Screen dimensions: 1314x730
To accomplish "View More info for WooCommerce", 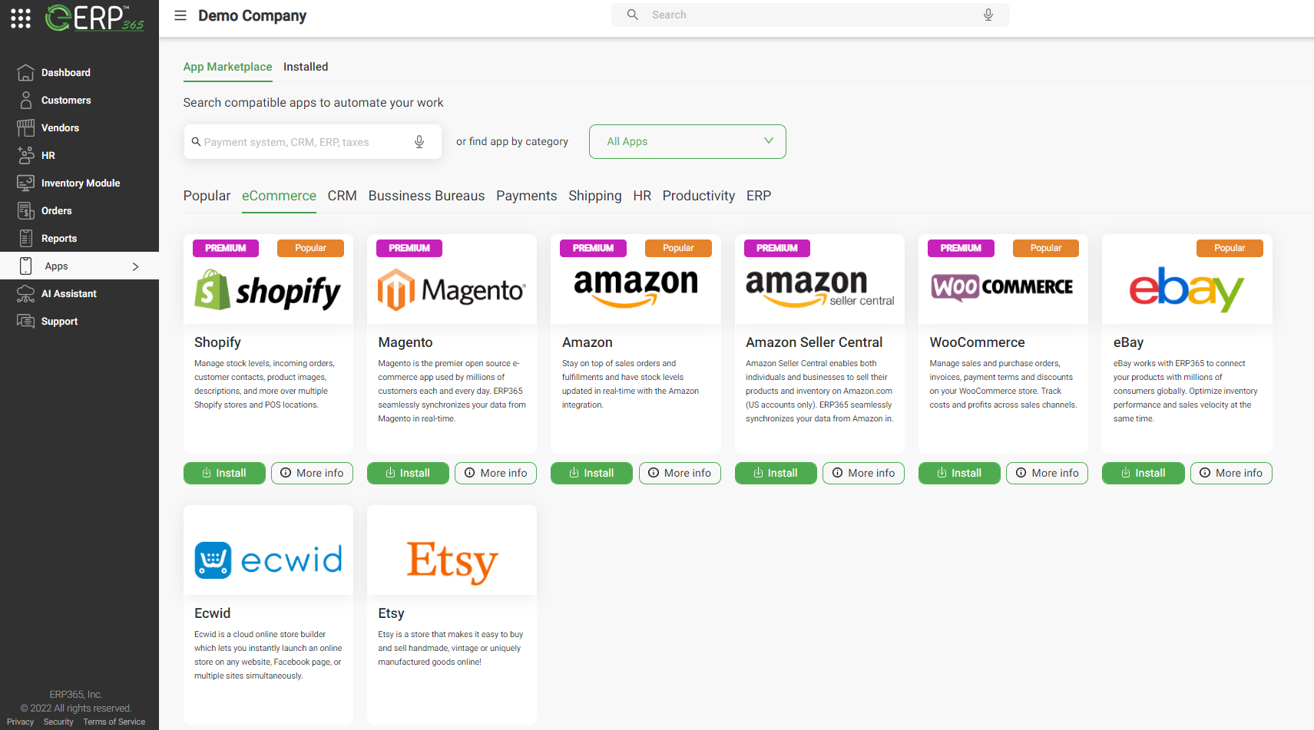I will coord(1047,473).
